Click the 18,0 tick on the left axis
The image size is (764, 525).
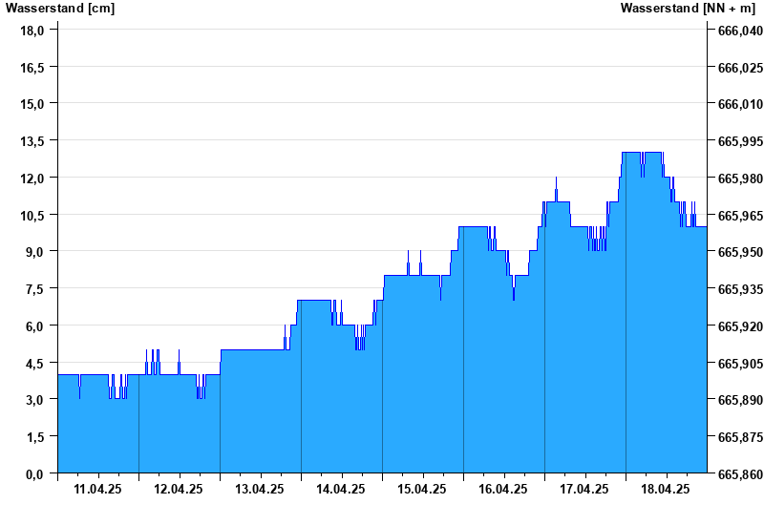pos(32,31)
